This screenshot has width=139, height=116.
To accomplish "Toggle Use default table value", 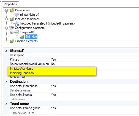I will click(x=94, y=95).
